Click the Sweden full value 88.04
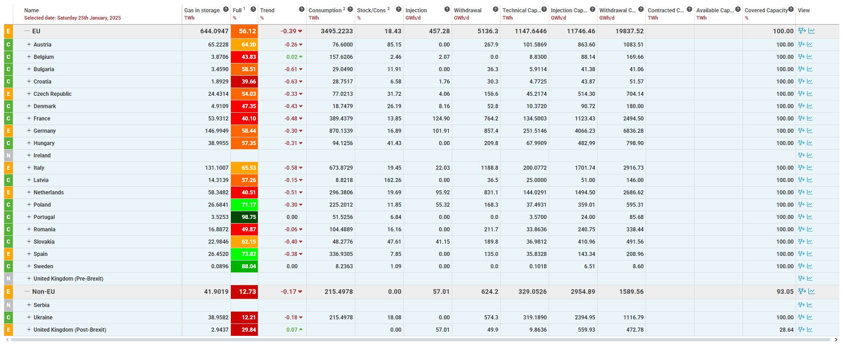Image resolution: width=844 pixels, height=344 pixels. 244,266
